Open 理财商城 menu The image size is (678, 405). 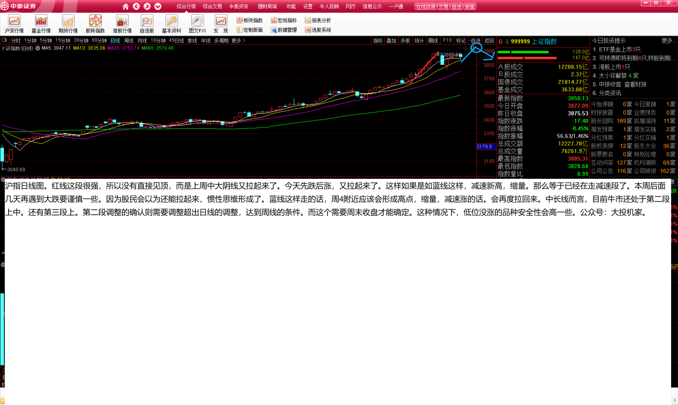(268, 6)
